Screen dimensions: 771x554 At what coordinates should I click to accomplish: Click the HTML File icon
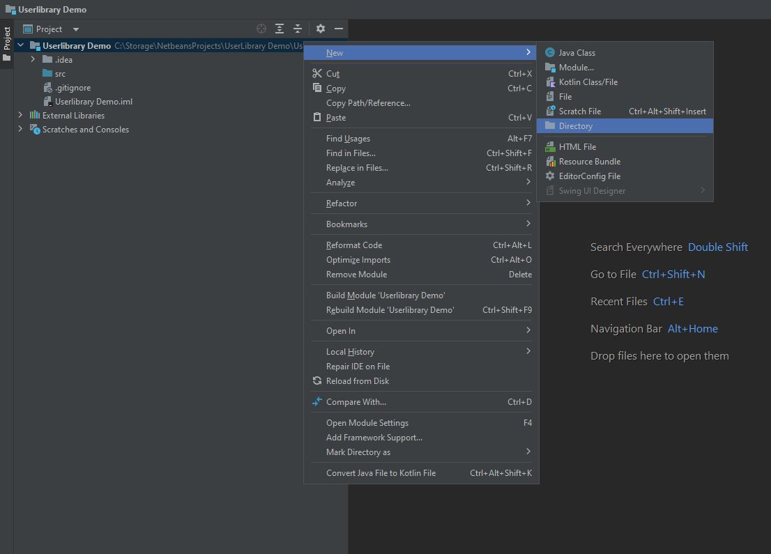coord(550,146)
